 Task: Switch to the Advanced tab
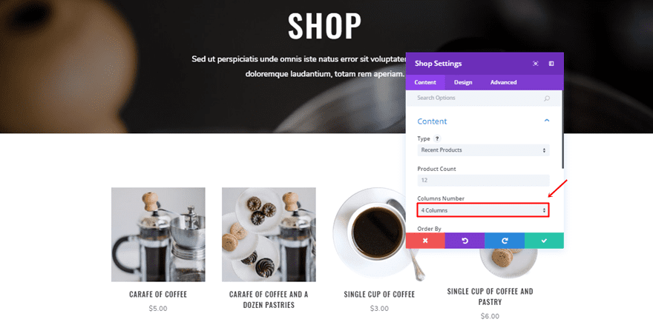504,82
